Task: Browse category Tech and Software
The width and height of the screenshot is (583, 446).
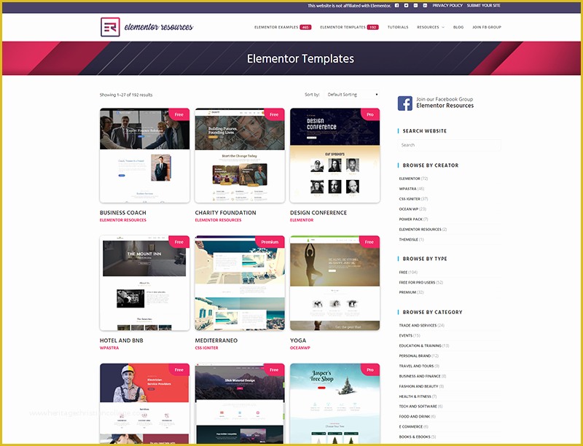Action: [x=421, y=407]
